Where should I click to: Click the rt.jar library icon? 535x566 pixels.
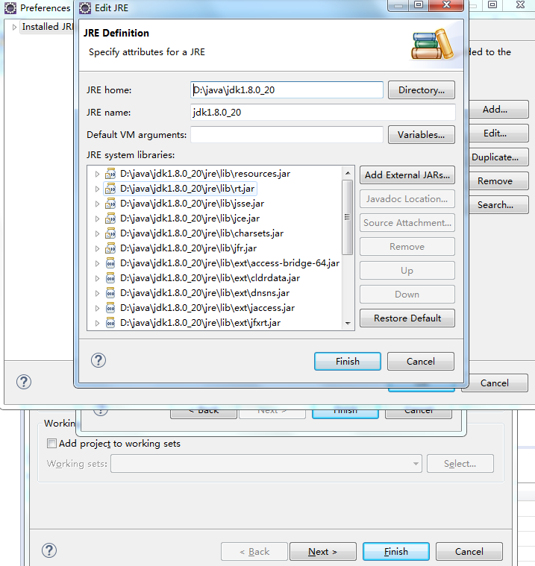click(110, 189)
